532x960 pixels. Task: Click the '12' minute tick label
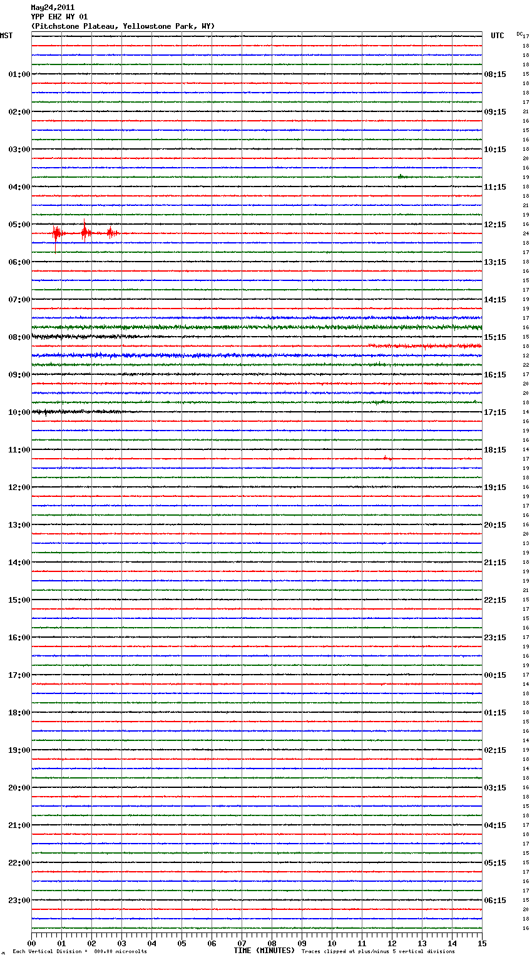click(x=392, y=943)
